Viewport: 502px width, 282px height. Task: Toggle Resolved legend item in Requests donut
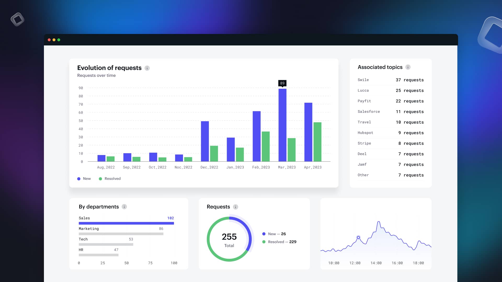279,242
